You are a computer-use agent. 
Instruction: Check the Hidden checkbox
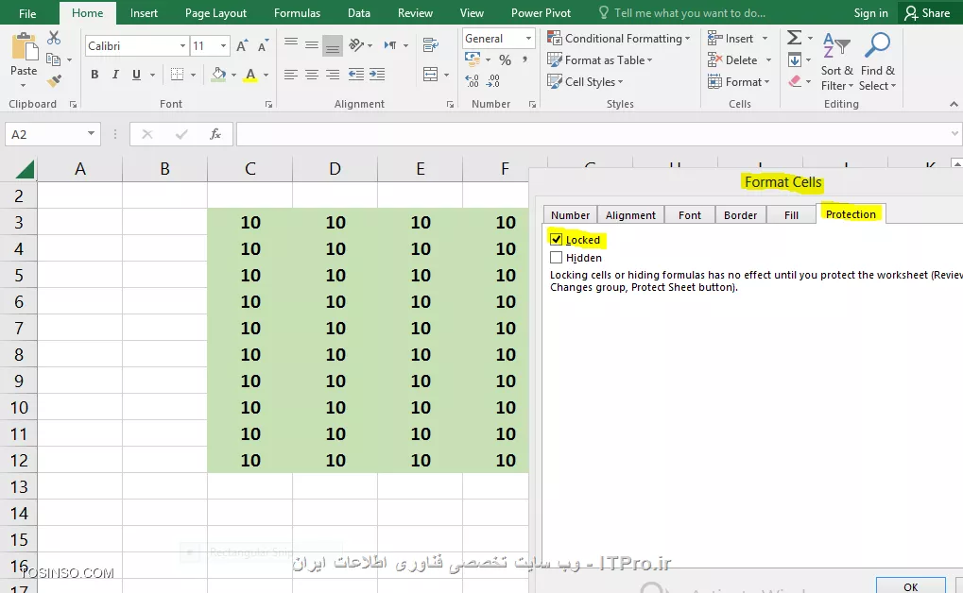[557, 257]
